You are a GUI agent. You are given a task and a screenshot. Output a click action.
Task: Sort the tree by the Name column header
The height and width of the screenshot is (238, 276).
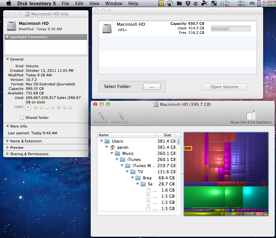127,135
